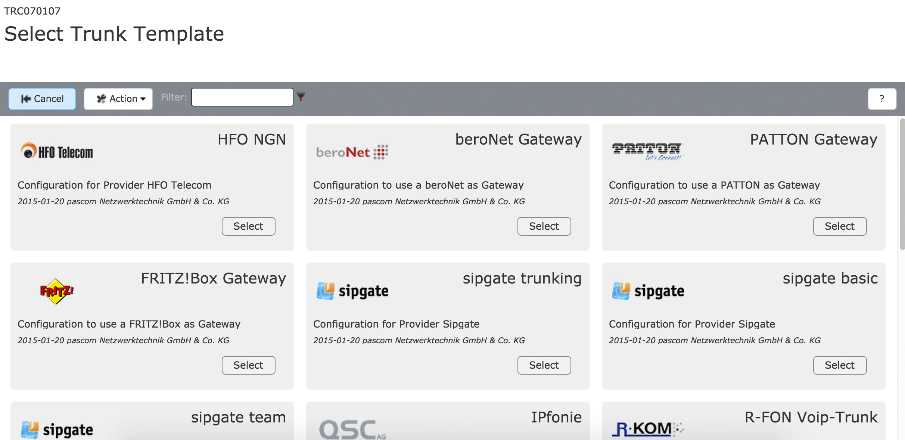Click the PATTON logo

(648, 152)
